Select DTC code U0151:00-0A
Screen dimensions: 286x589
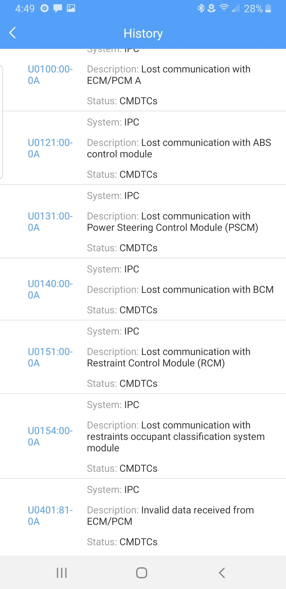tap(50, 357)
